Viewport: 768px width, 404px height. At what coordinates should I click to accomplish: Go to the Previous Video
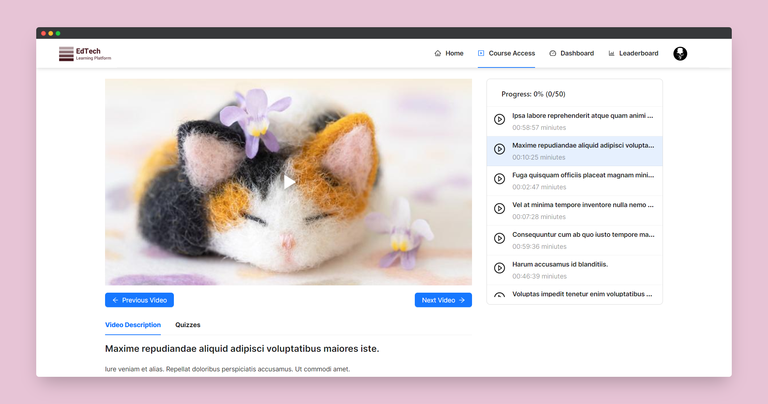coord(139,300)
